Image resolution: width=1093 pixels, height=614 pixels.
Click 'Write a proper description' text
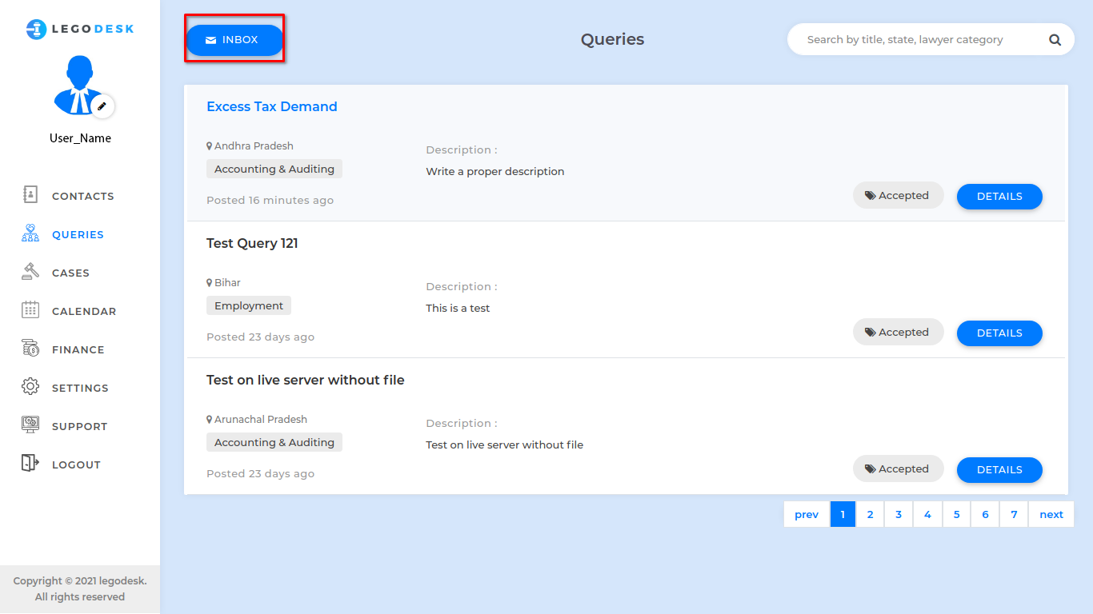[x=495, y=171]
